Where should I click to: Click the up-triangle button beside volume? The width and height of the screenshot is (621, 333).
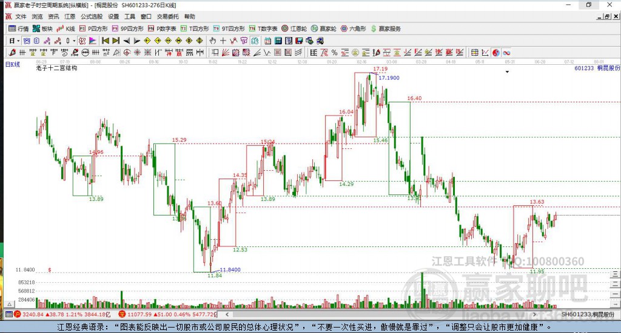click(10, 304)
